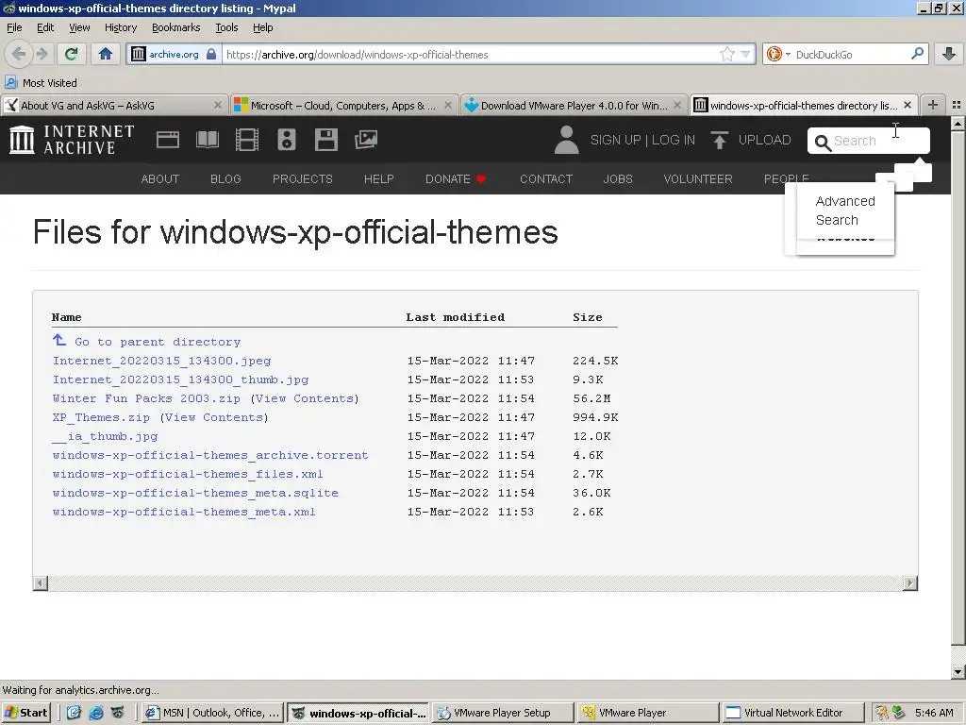Image resolution: width=966 pixels, height=725 pixels.
Task: Open the Help menu
Action: (262, 27)
